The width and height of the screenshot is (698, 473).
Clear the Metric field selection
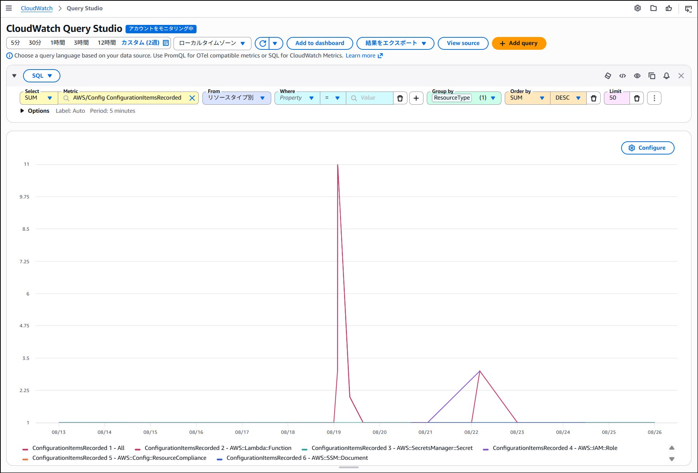pyautogui.click(x=192, y=98)
